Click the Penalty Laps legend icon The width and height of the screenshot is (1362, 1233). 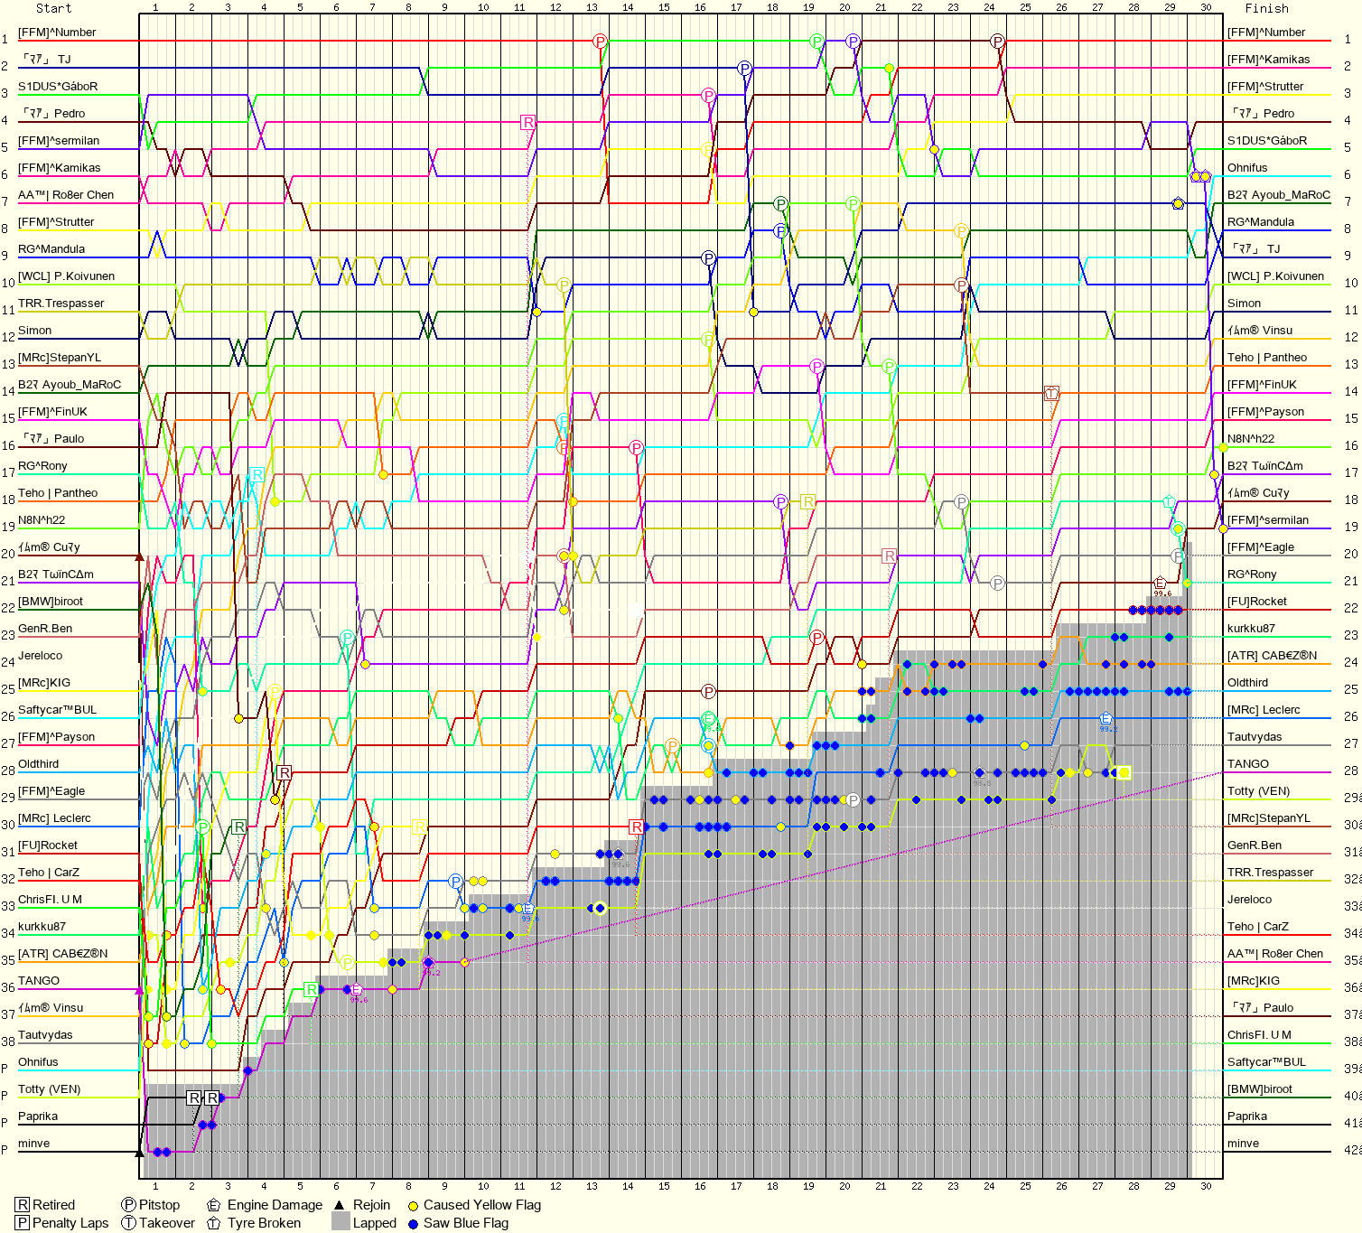[x=23, y=1223]
